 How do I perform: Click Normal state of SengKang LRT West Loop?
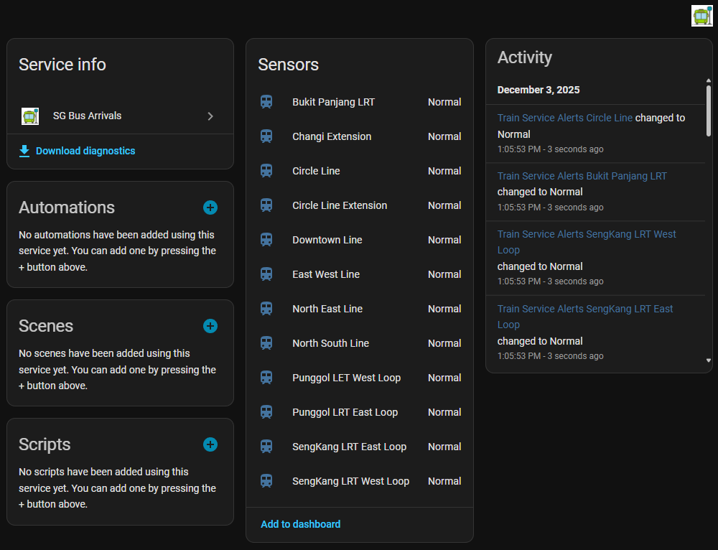[x=444, y=481]
